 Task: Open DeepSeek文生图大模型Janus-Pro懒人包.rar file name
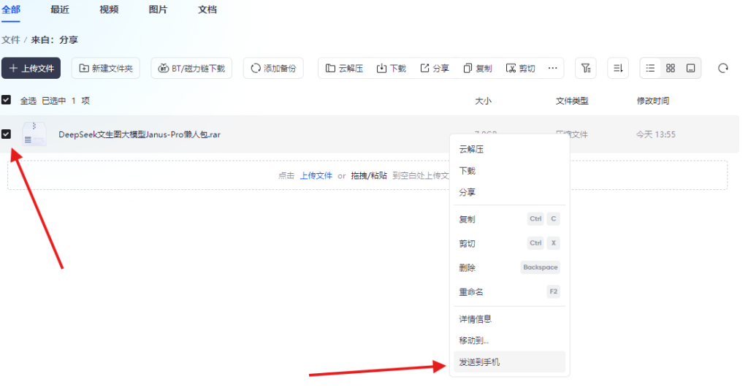point(140,134)
